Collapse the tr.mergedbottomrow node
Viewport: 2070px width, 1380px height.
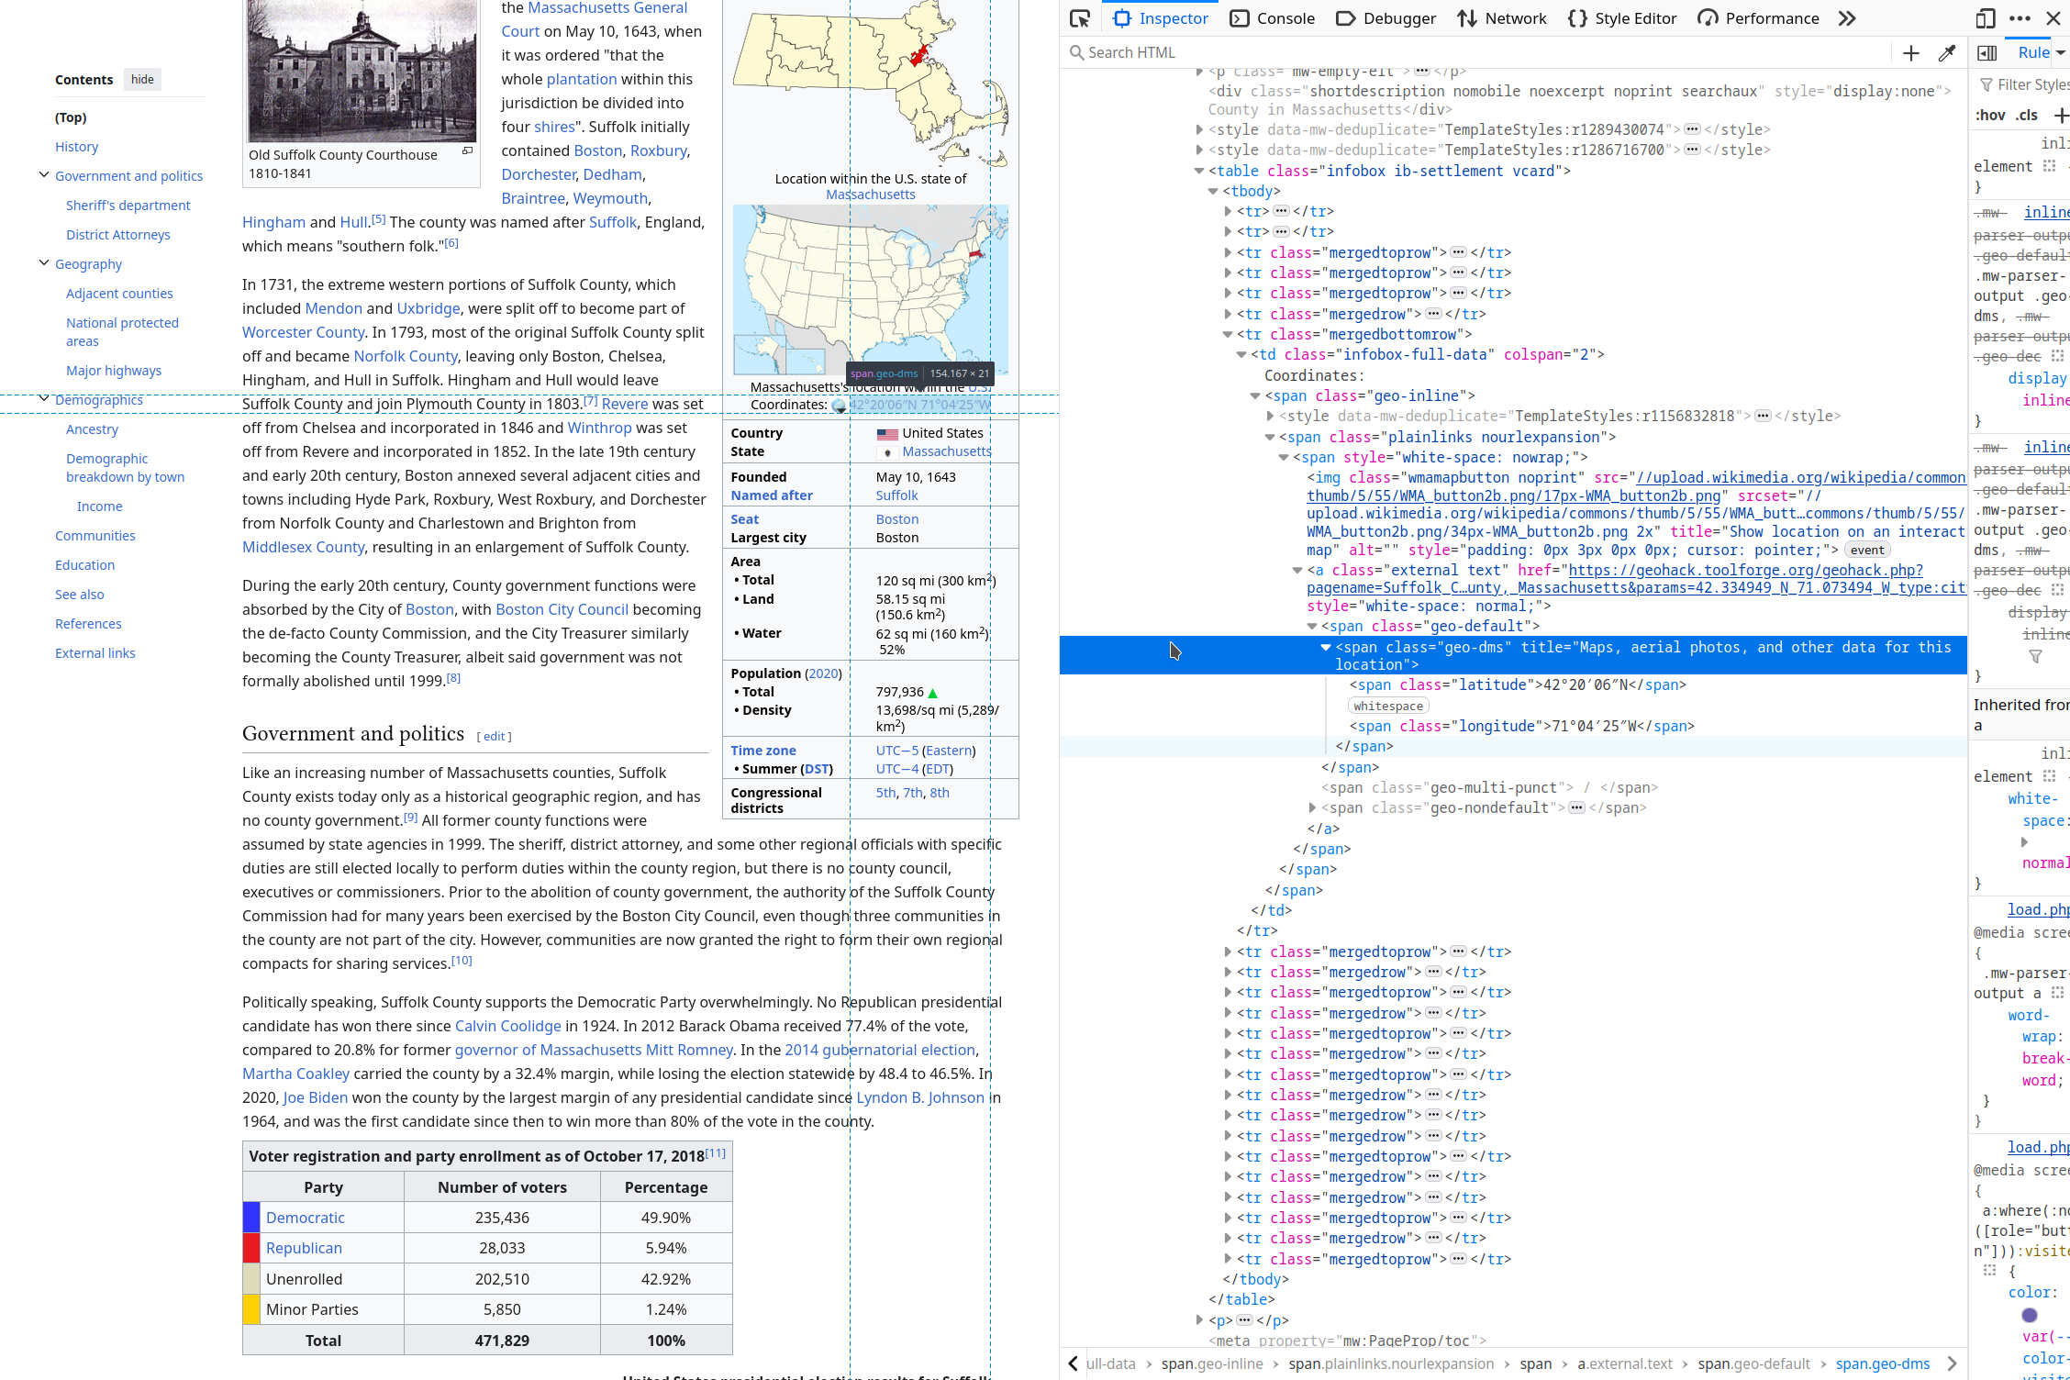1228,334
